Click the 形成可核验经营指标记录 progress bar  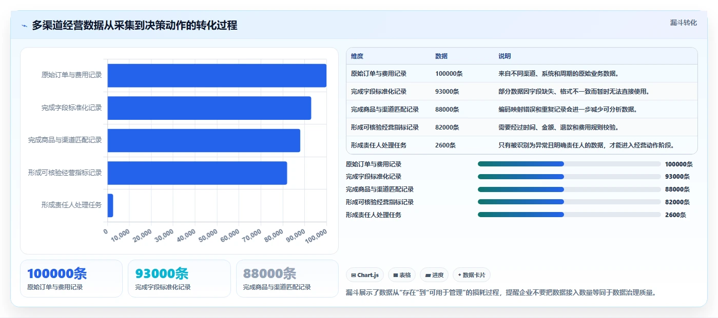pyautogui.click(x=569, y=202)
